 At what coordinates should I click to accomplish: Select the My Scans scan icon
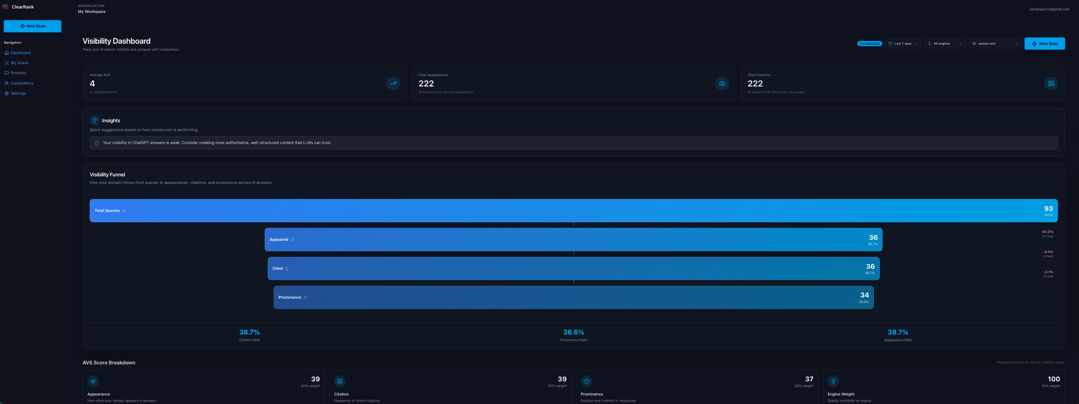point(6,62)
